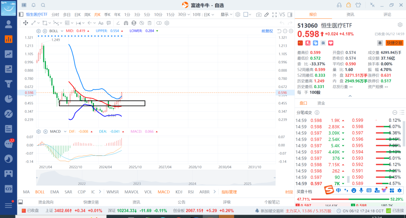The height and width of the screenshot is (218, 406).
Task: Open the pie chart portfolio icon
Action: (9, 99)
